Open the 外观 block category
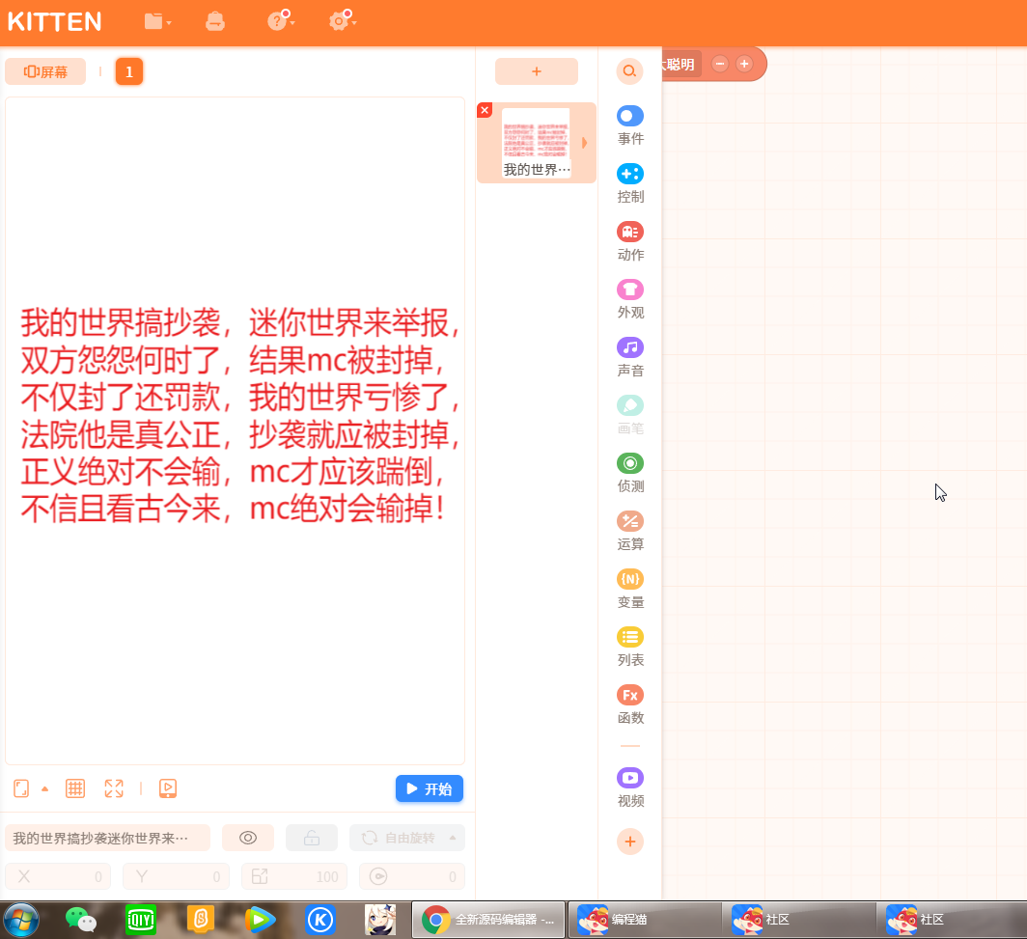This screenshot has width=1027, height=939. [630, 299]
